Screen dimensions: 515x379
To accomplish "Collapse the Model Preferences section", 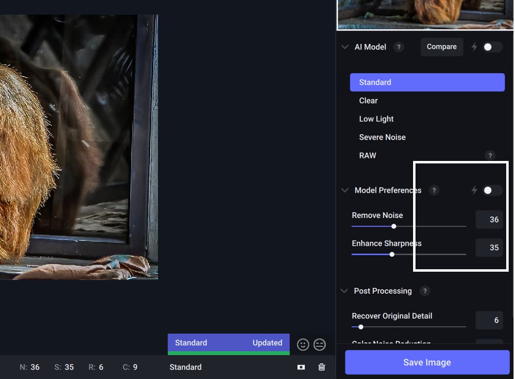I will click(x=345, y=190).
